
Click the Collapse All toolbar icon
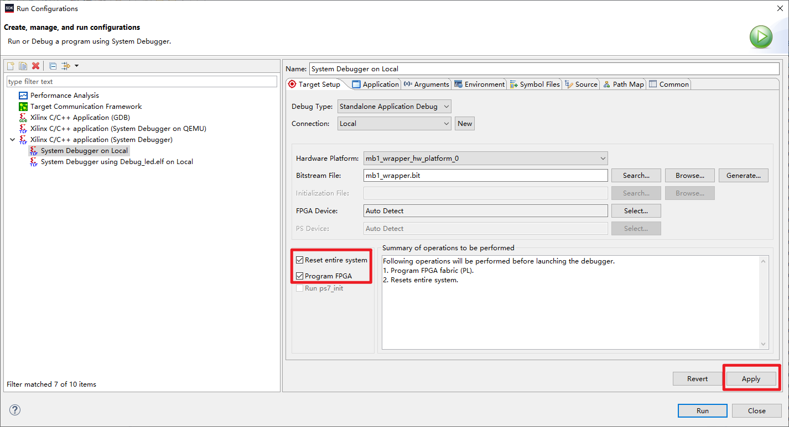[x=53, y=66]
